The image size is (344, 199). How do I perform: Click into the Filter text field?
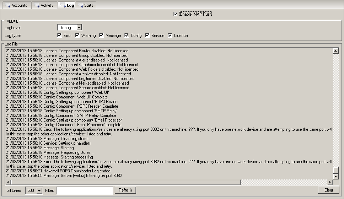click(85, 190)
